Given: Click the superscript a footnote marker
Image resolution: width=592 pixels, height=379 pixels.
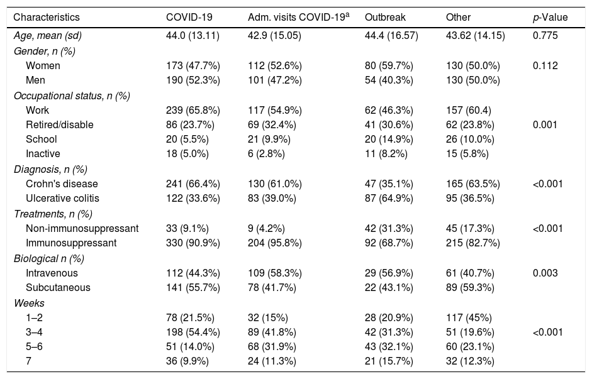Looking at the screenshot, I should (349, 15).
